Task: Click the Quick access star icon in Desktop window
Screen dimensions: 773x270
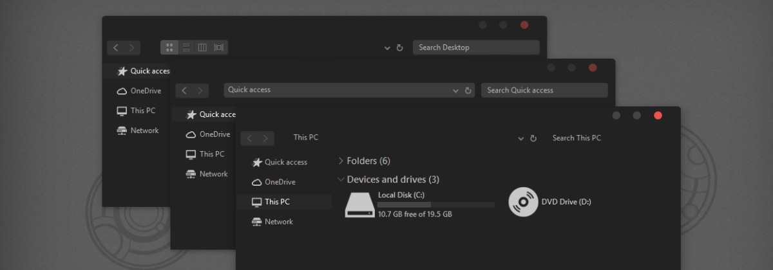Action: pos(122,71)
